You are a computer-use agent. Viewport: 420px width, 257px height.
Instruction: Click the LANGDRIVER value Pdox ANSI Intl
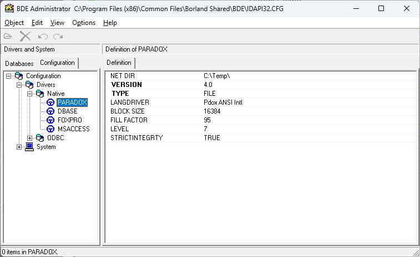click(x=223, y=102)
